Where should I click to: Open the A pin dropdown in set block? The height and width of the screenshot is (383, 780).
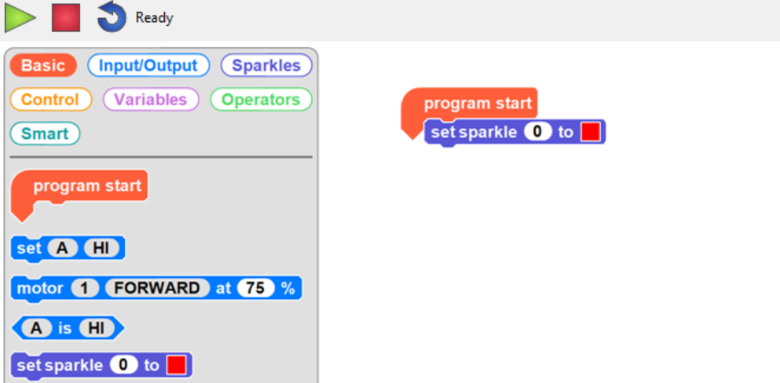pyautogui.click(x=62, y=248)
